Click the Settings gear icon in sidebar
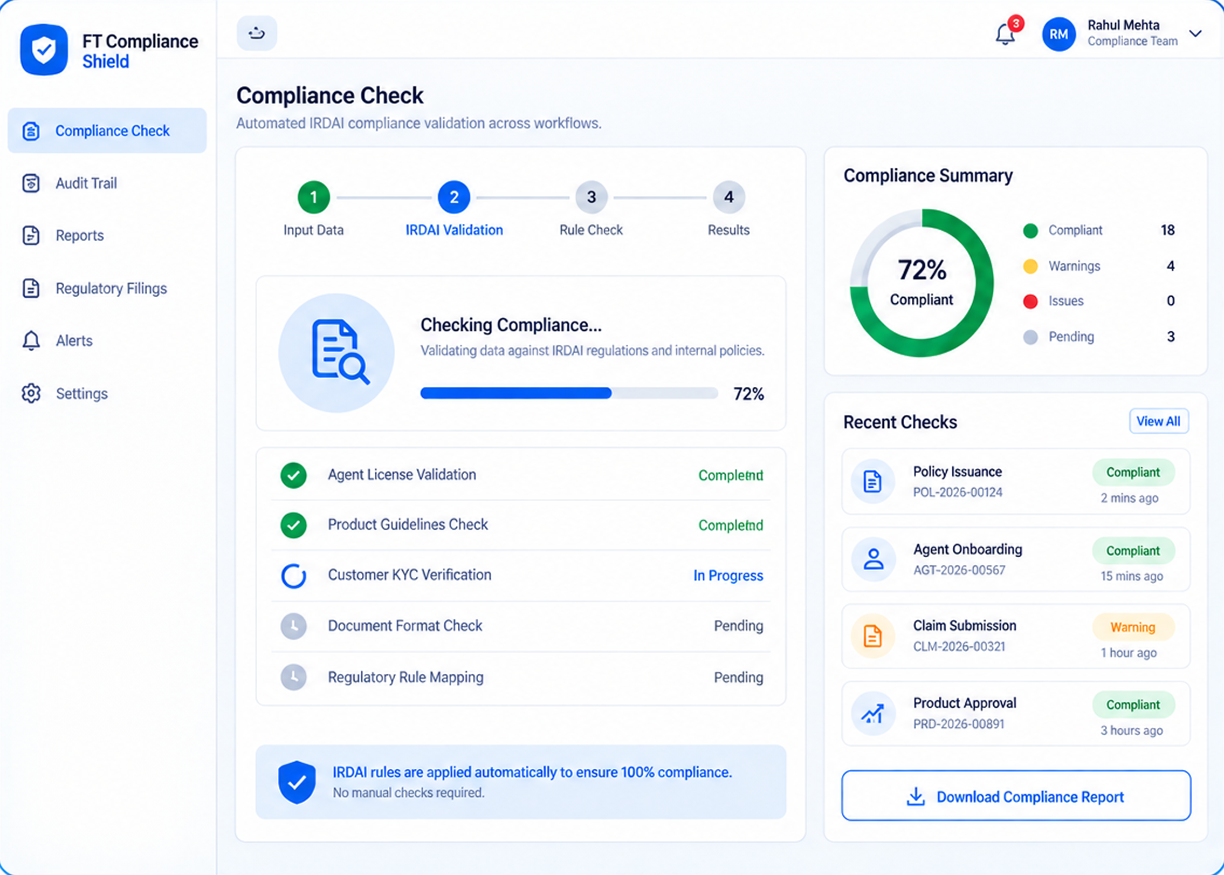 point(31,393)
